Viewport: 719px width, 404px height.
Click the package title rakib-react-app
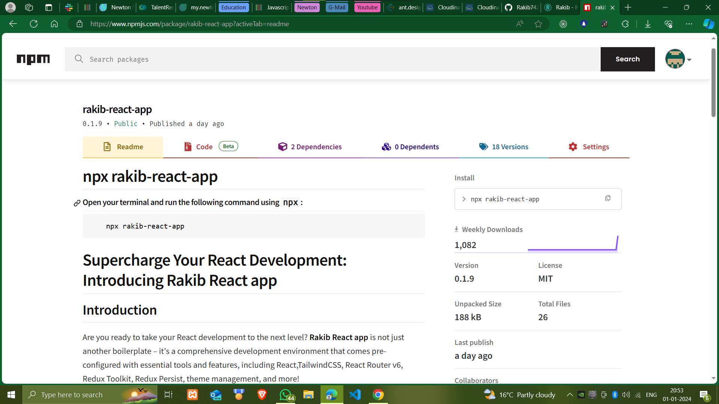coord(117,109)
